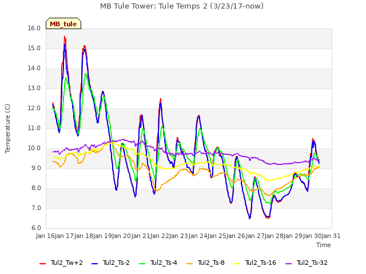This screenshot has height=274, width=366.
Task: Select the Tul2_Ts-4 legend label
Action: coord(164,263)
